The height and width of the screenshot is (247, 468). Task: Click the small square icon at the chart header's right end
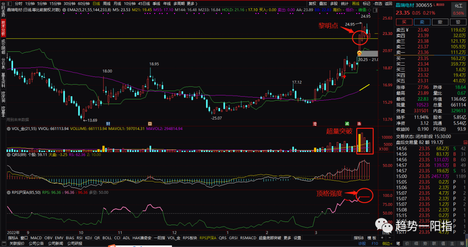375,10
